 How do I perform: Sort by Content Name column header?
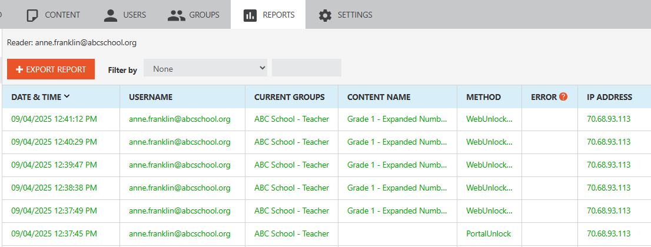pos(378,97)
